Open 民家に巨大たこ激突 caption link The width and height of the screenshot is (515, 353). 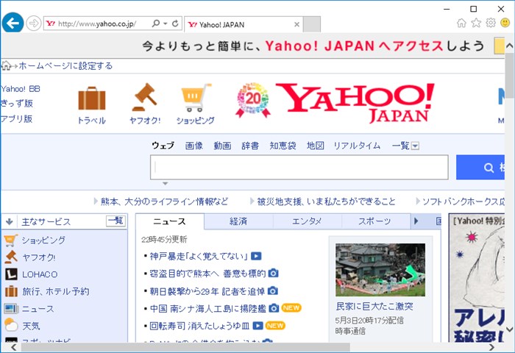coord(374,307)
